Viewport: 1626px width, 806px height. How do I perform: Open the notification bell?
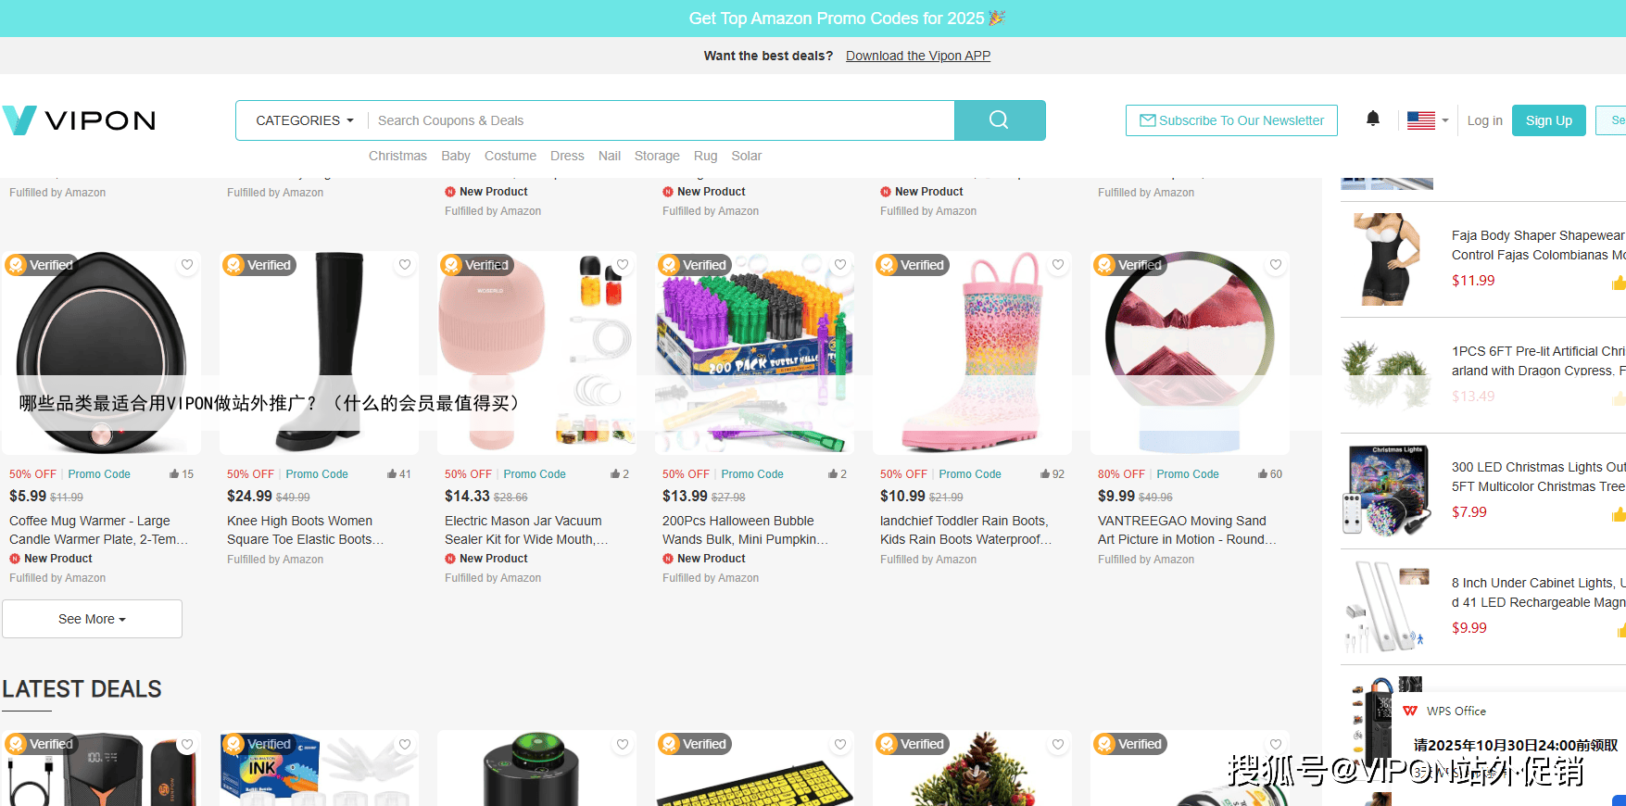tap(1373, 119)
